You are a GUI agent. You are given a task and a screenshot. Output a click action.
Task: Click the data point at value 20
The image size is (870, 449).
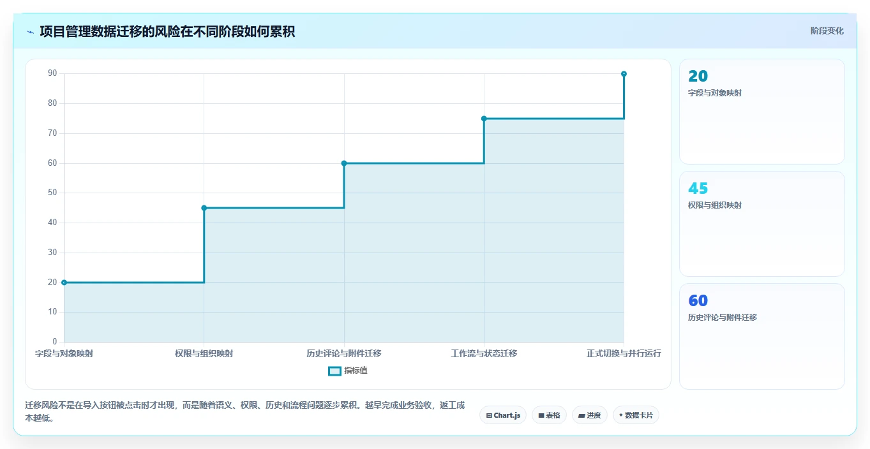(64, 283)
